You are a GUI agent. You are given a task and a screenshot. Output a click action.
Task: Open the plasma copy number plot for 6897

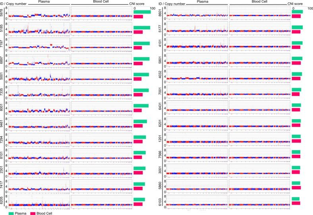[x=39, y=60]
